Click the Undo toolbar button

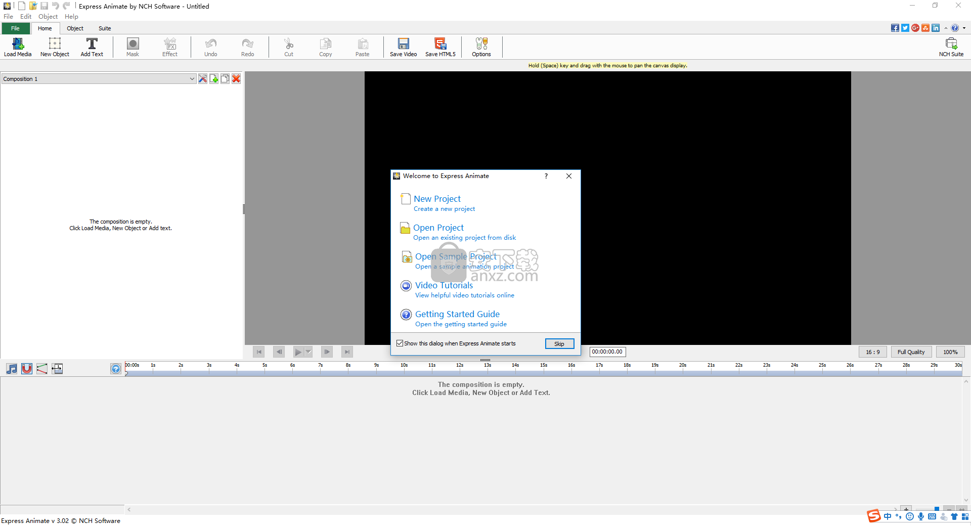click(211, 47)
